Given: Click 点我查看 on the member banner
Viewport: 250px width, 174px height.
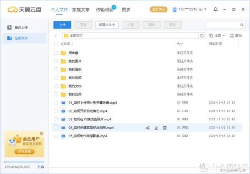Looking at the screenshot, I should click(x=25, y=152).
